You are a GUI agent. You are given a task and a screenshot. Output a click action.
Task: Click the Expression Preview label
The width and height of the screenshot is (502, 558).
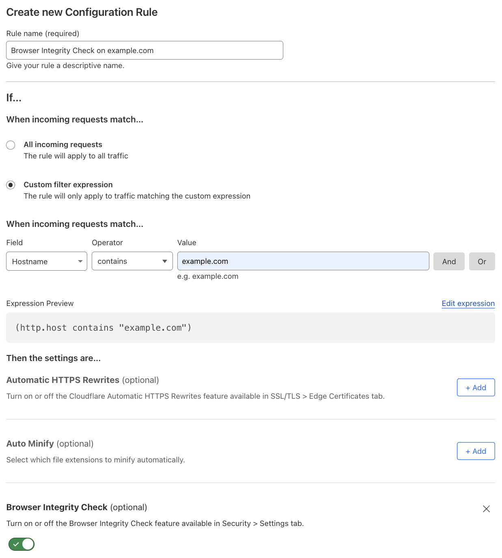(x=40, y=303)
